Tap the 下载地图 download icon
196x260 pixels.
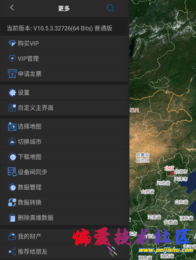click(x=12, y=157)
